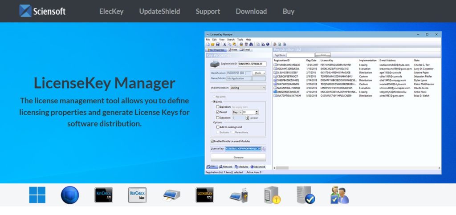The image size is (456, 215).
Task: Open the ElecKey nav link
Action: coord(111,11)
